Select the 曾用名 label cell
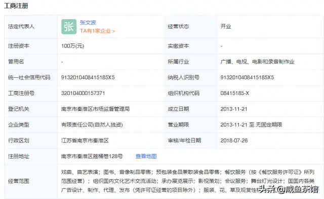324x199 pixels. click(x=31, y=62)
